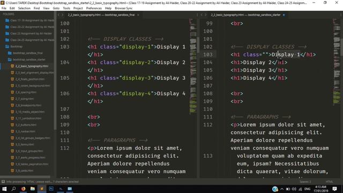343x193 pixels.
Task: Open 2_4_floats_position.html file
Action: pos(27,79)
